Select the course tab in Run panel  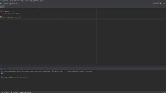3,69
